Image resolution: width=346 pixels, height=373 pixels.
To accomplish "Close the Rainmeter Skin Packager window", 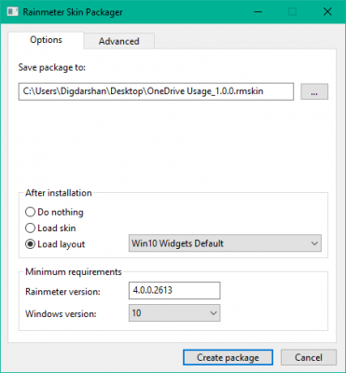I will point(327,12).
